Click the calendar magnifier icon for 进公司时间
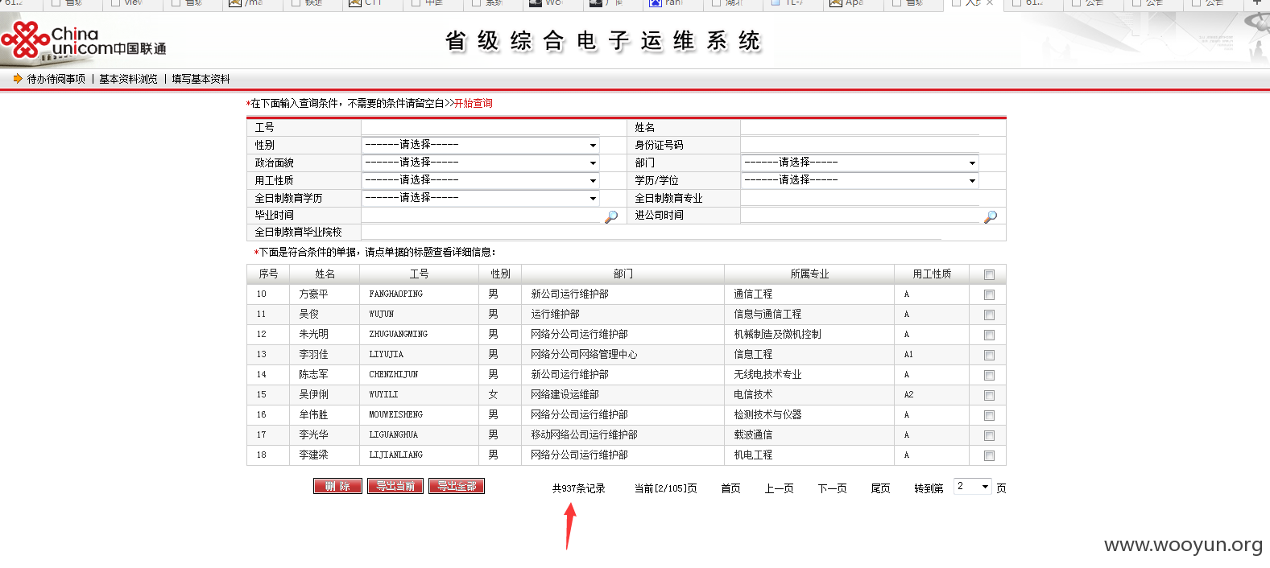The image size is (1270, 568). (991, 216)
